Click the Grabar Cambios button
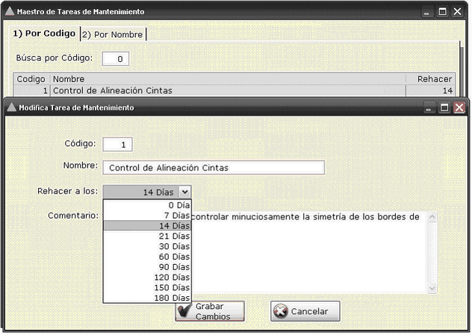 point(209,311)
